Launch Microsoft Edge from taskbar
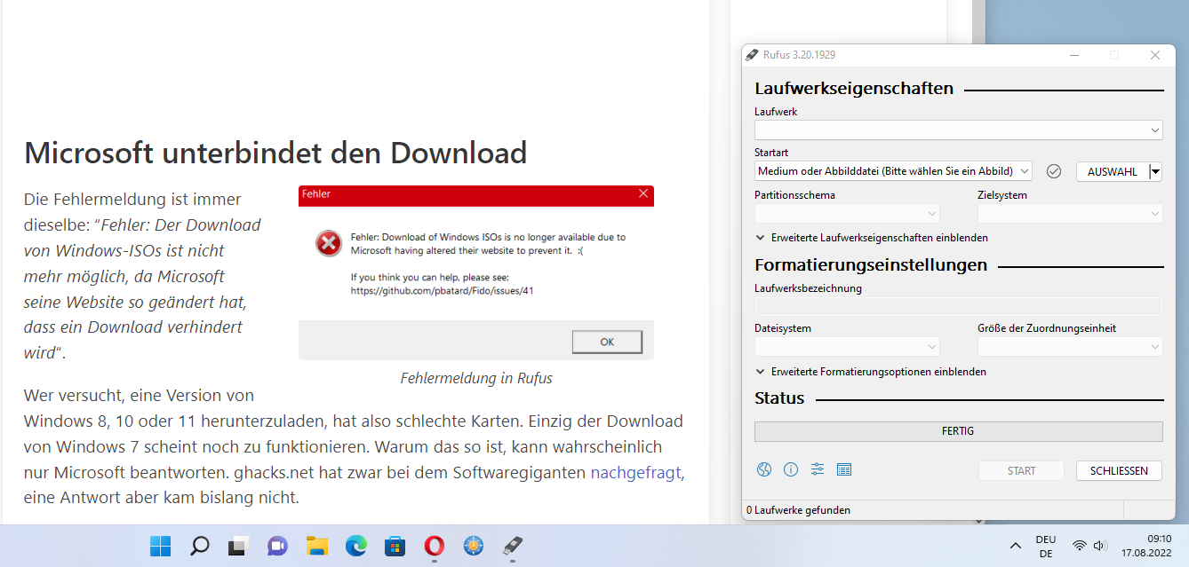 (x=356, y=546)
